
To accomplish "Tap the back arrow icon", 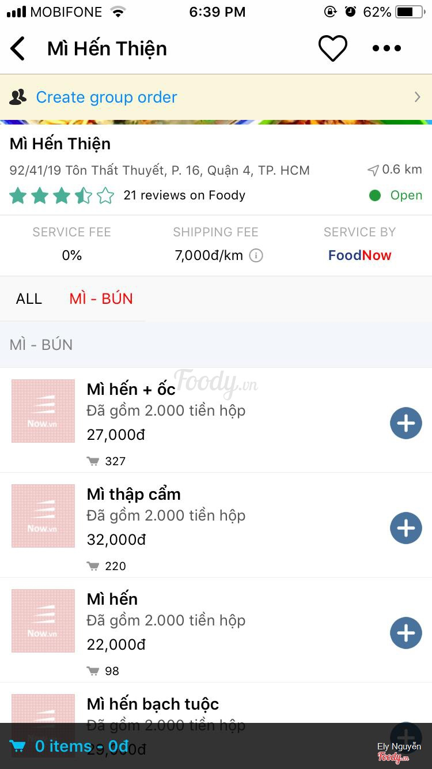I will point(18,48).
